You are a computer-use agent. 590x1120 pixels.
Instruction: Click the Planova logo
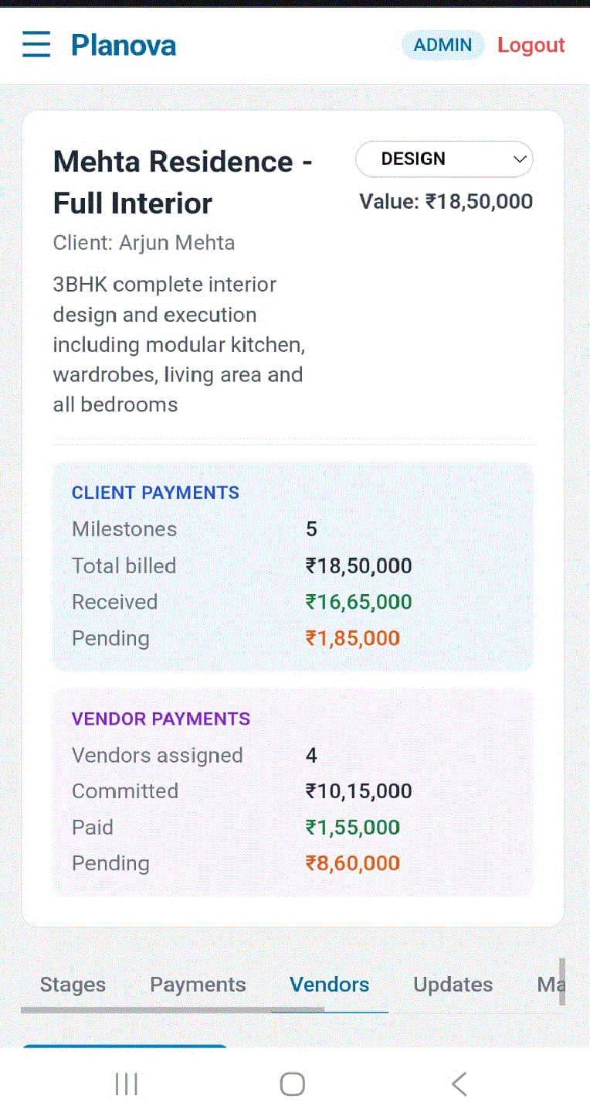tap(124, 46)
